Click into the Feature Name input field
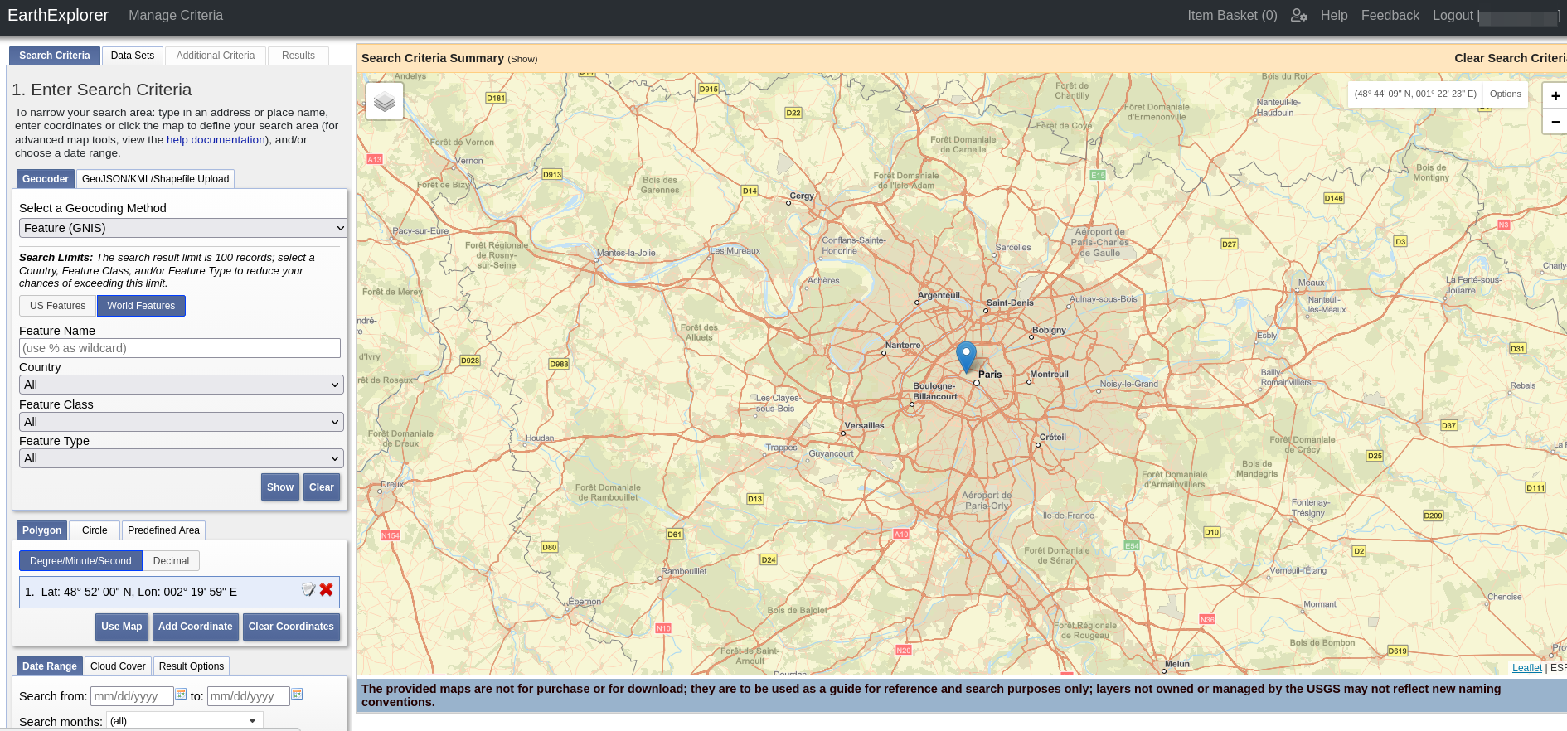 pyautogui.click(x=180, y=348)
